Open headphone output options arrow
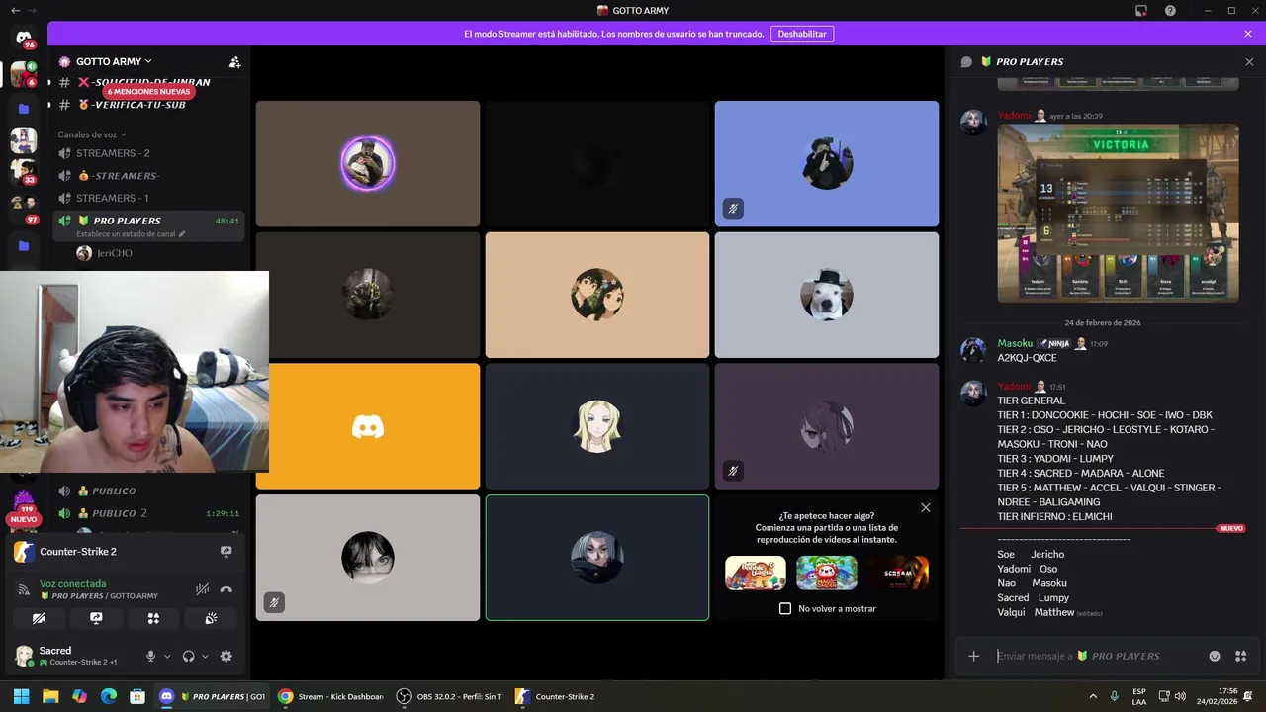The image size is (1266, 712). 205,656
